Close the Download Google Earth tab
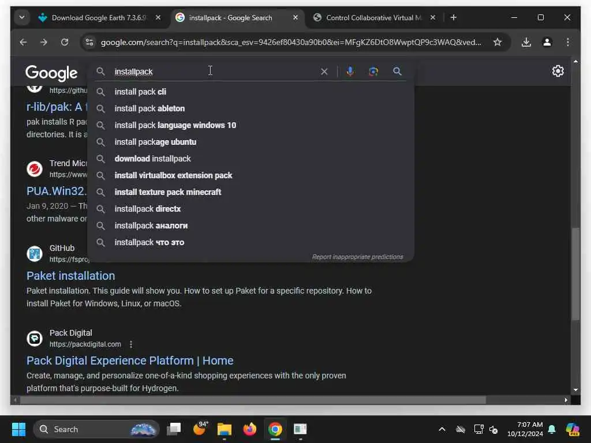 pos(158,18)
